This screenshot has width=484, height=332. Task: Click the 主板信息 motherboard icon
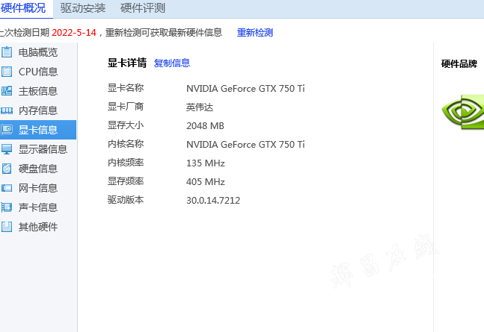(x=7, y=91)
